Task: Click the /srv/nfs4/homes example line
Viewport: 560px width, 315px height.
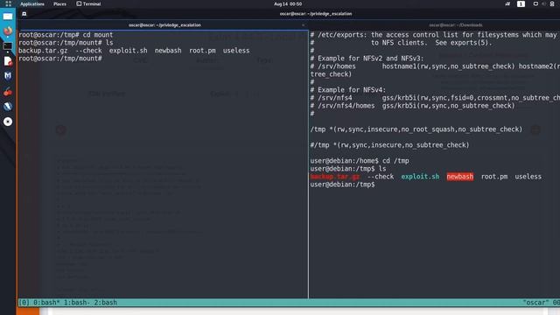Action: tap(412, 106)
